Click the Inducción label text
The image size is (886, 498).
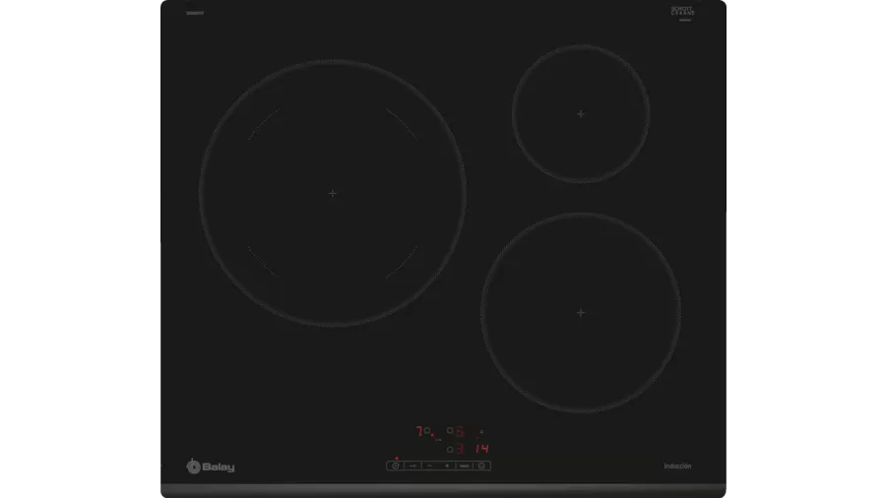677,466
